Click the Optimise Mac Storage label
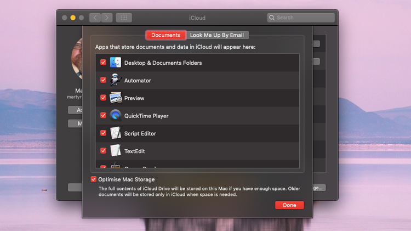This screenshot has width=411, height=231. pyautogui.click(x=127, y=179)
